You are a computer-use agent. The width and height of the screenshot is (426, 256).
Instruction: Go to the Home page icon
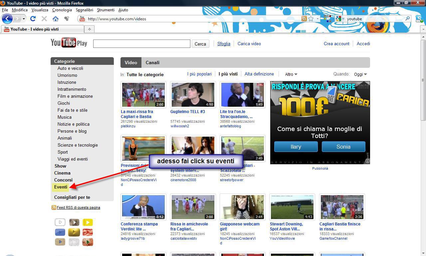(x=56, y=19)
